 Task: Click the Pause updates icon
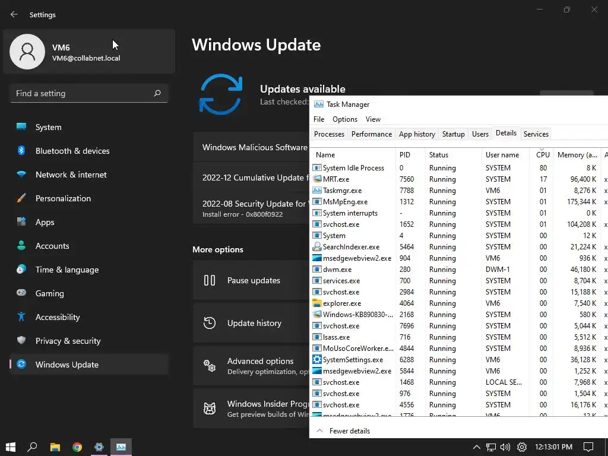[x=210, y=280]
